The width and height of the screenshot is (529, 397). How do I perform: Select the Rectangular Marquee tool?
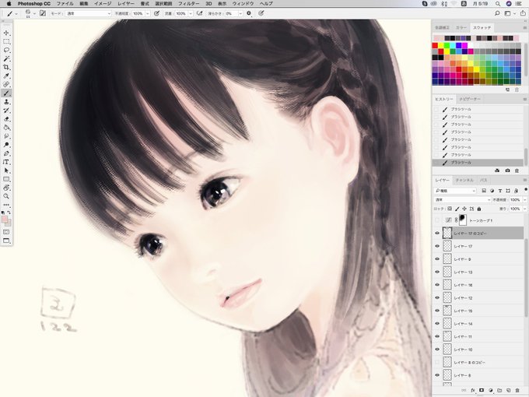[6, 41]
